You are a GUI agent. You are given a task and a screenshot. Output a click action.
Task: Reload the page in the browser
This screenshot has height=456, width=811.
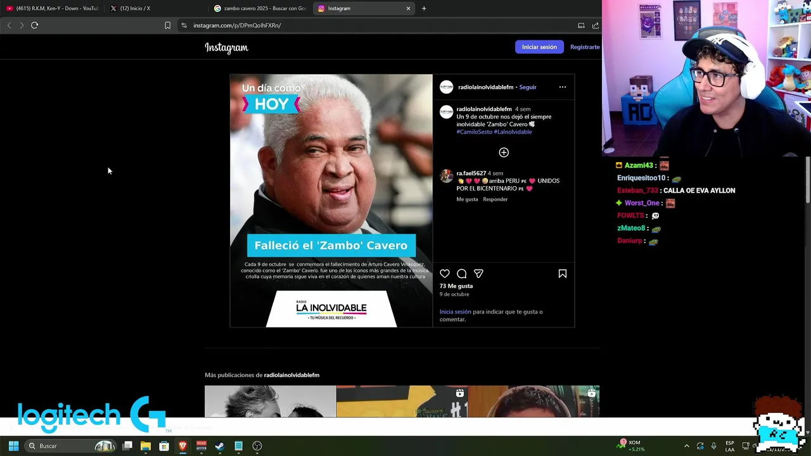coord(34,25)
